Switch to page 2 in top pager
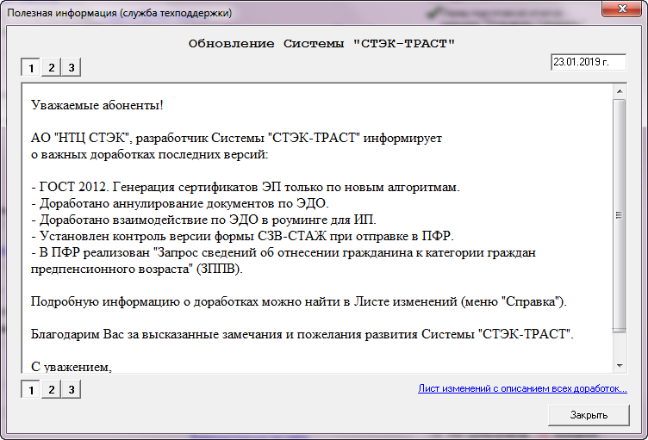The width and height of the screenshot is (648, 440). pyautogui.click(x=51, y=67)
